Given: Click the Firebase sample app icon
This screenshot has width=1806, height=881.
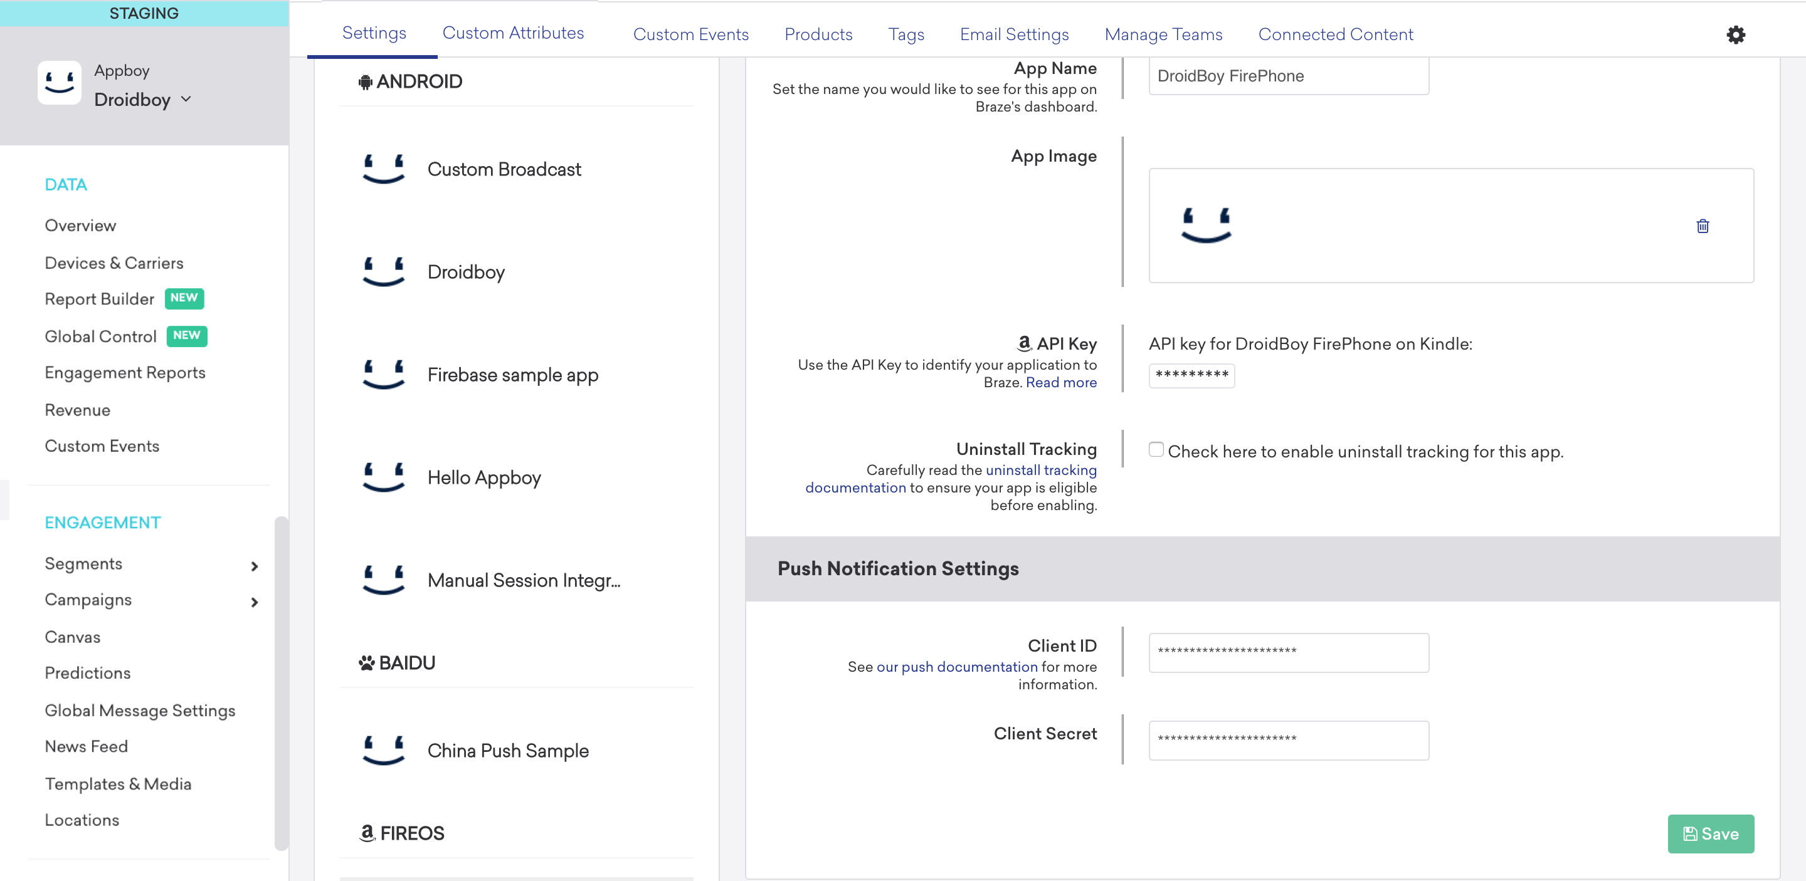Looking at the screenshot, I should [384, 375].
